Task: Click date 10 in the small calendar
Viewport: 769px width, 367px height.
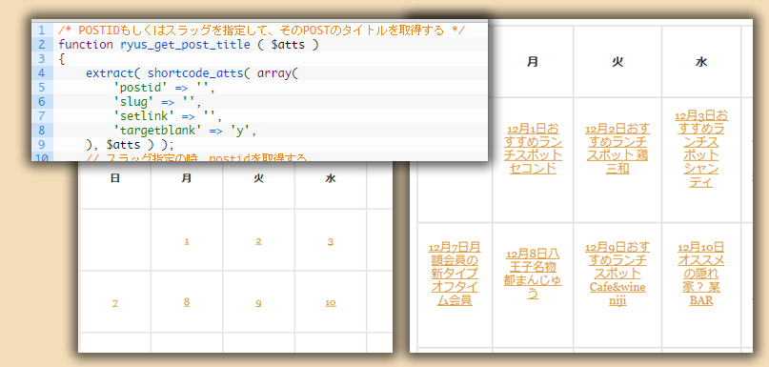Action: [x=331, y=303]
